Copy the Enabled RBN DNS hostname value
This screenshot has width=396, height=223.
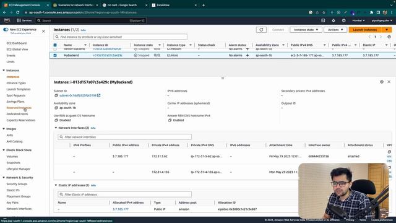tap(170, 120)
